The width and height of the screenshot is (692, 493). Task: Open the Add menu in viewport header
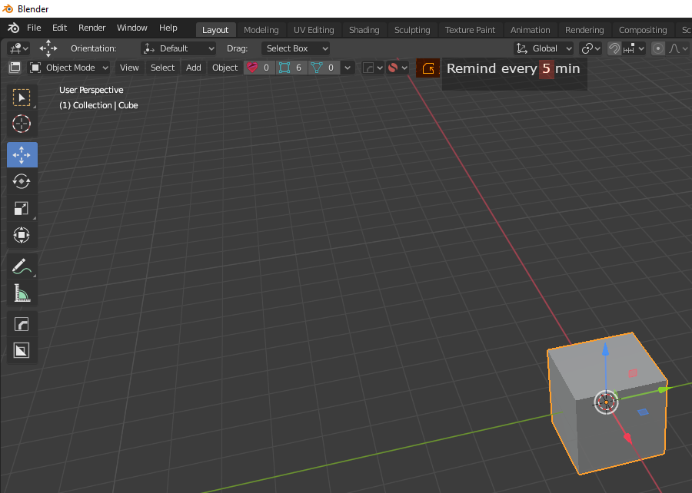click(193, 68)
